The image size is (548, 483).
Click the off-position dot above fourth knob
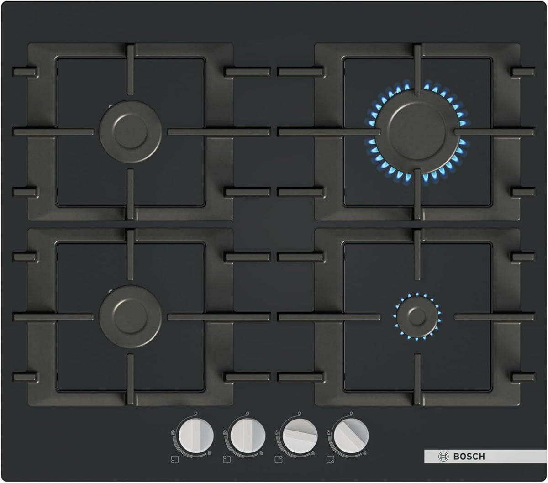coord(351,413)
